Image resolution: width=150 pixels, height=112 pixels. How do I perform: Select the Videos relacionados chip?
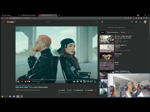[x=112, y=32]
